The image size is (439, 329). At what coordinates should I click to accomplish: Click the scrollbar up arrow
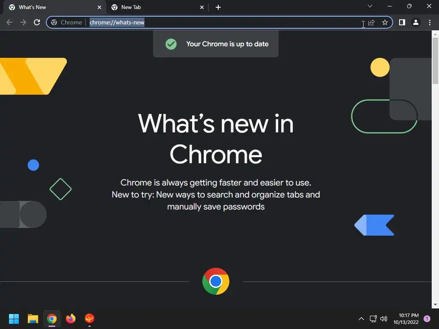pyautogui.click(x=435, y=34)
